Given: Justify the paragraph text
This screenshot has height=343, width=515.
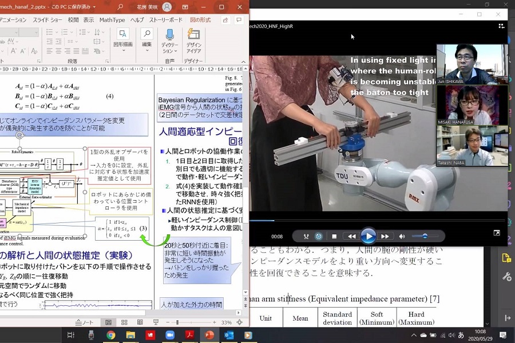Looking at the screenshot, I should [x=76, y=51].
